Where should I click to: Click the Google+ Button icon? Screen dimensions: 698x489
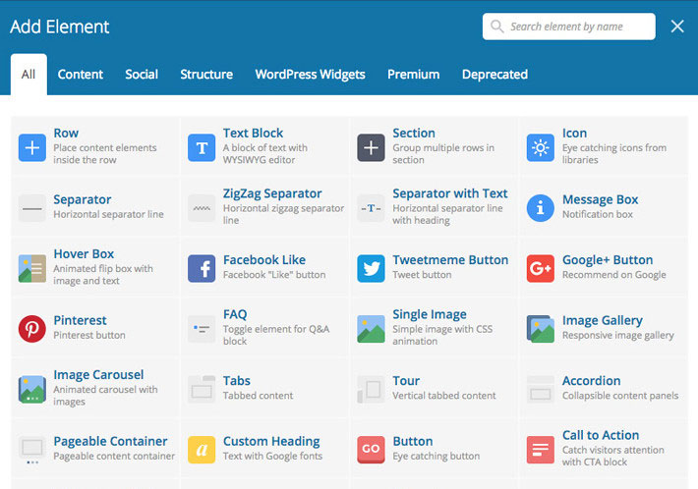pos(540,268)
